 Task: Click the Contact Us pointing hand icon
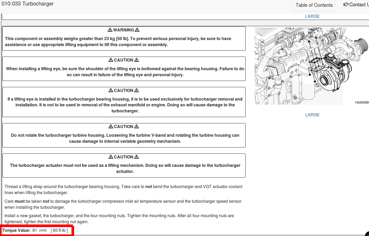[x=346, y=4]
